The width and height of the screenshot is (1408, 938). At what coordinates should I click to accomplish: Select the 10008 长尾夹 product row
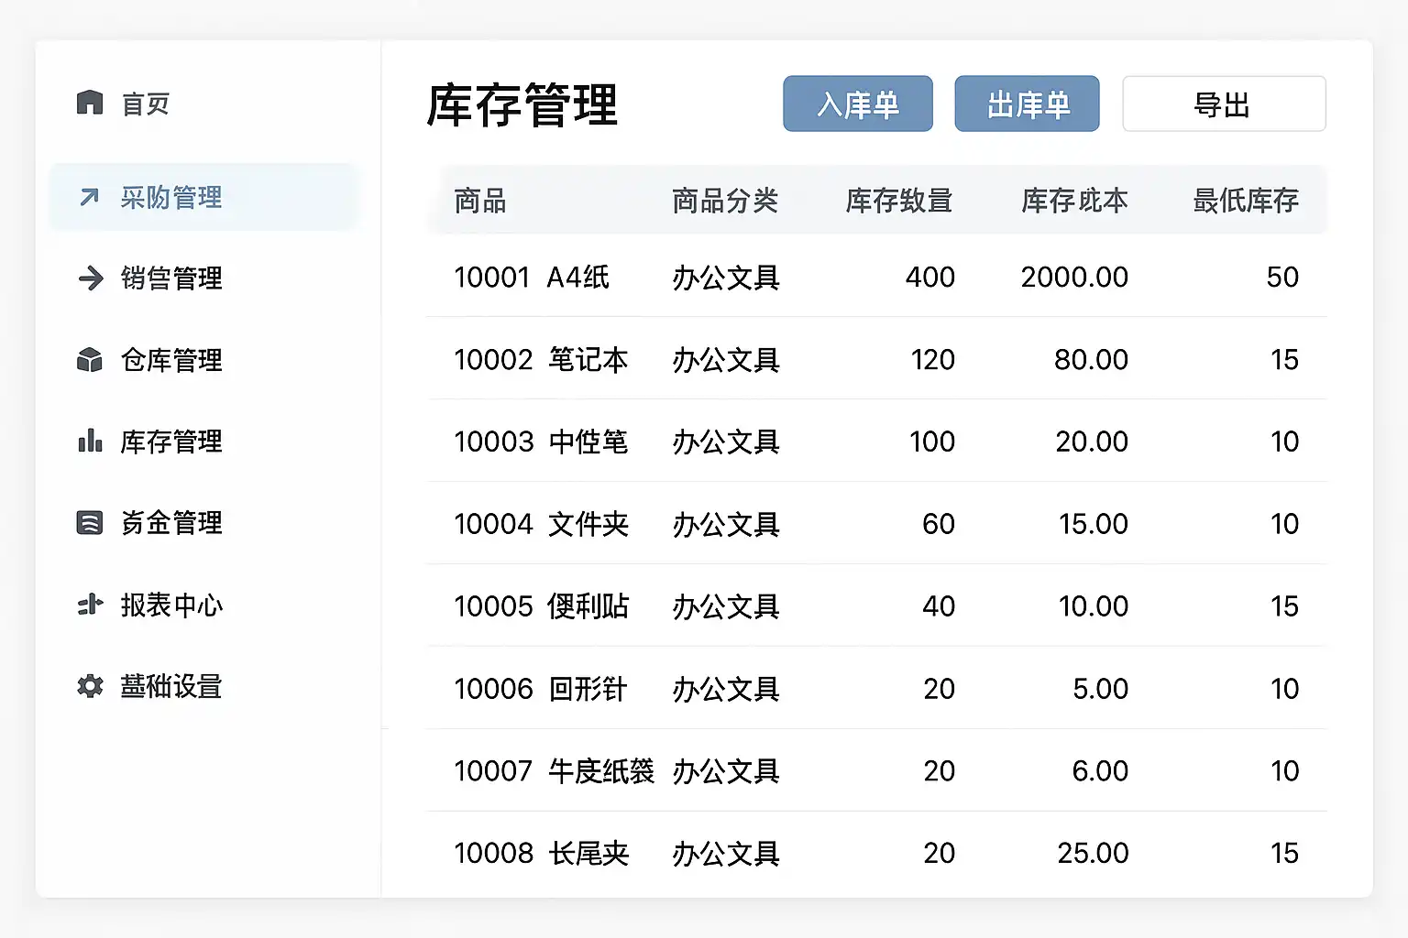point(875,853)
